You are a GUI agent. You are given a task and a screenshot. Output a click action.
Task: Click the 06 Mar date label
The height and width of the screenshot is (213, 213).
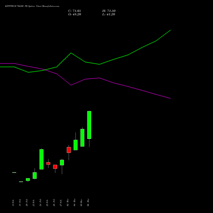coord(88,202)
